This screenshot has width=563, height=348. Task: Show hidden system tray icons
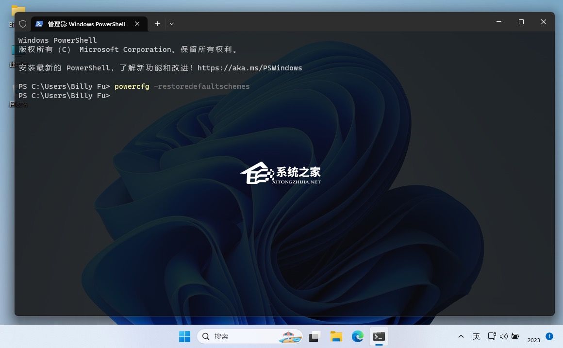tap(461, 336)
